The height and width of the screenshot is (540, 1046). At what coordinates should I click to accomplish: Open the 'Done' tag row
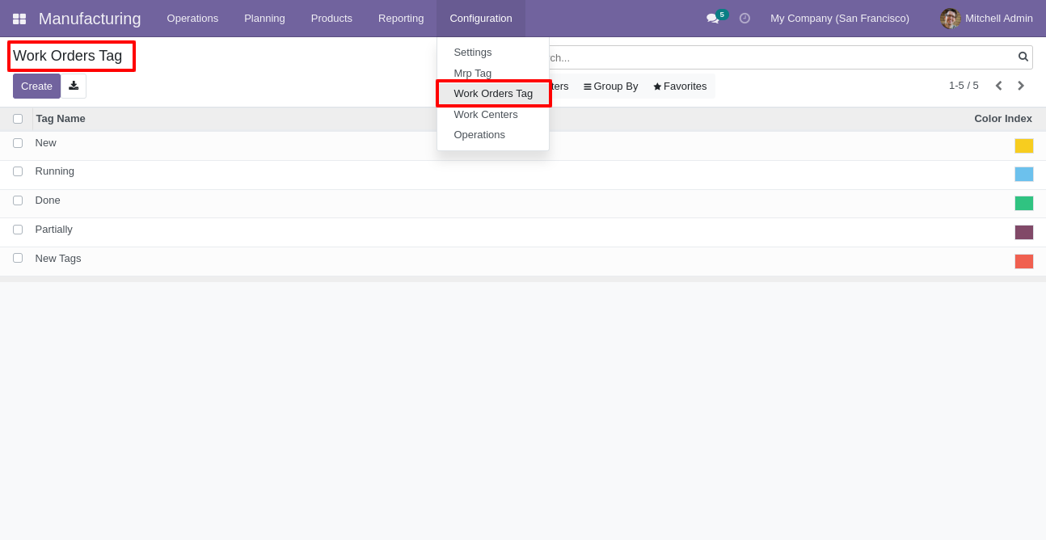(523, 204)
